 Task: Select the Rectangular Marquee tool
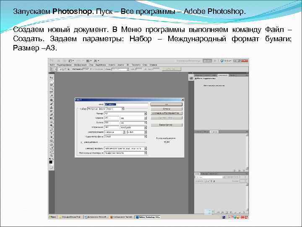pos(51,81)
